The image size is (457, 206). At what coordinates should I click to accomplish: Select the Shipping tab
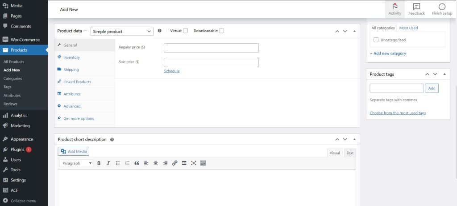(85, 69)
